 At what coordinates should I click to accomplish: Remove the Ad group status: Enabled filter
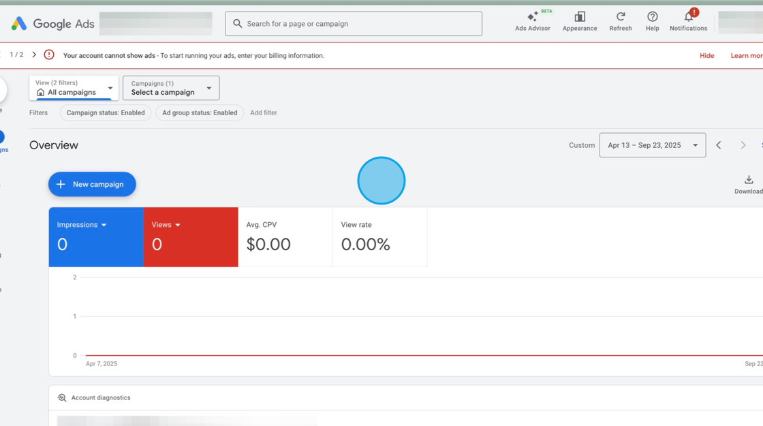200,112
